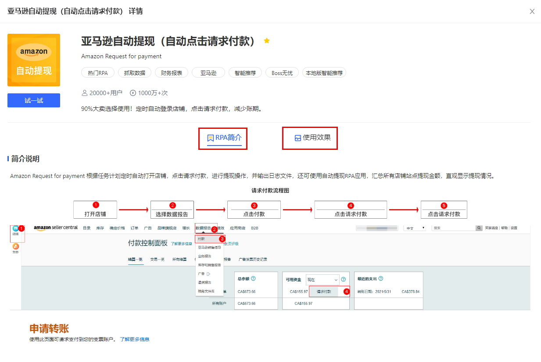Screen dimensions: 541x362
Task: Select the 财务报表 tag
Action: 172,73
